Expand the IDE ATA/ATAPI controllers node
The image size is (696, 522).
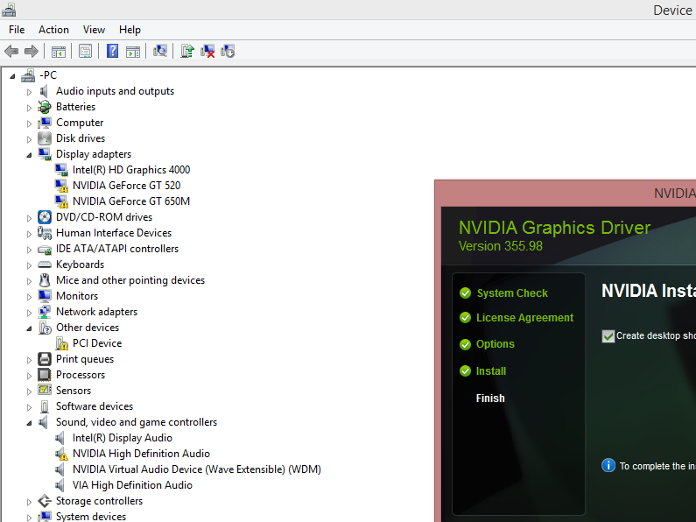tap(29, 250)
